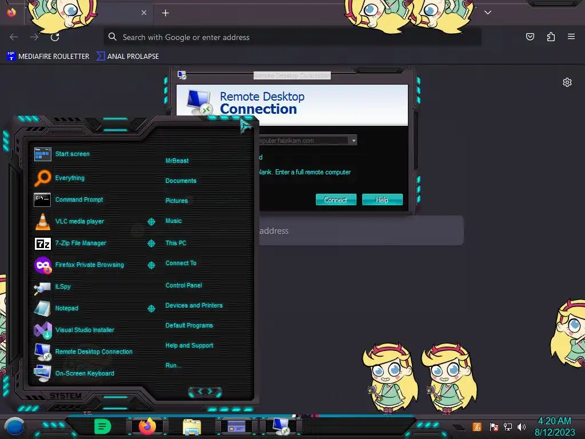Open green notes app on taskbar
Viewport: 585px width, 439px height.
pos(103,426)
